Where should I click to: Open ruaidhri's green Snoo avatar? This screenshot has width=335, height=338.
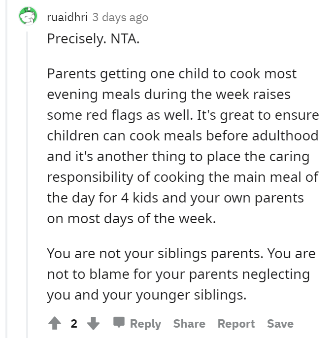(28, 16)
